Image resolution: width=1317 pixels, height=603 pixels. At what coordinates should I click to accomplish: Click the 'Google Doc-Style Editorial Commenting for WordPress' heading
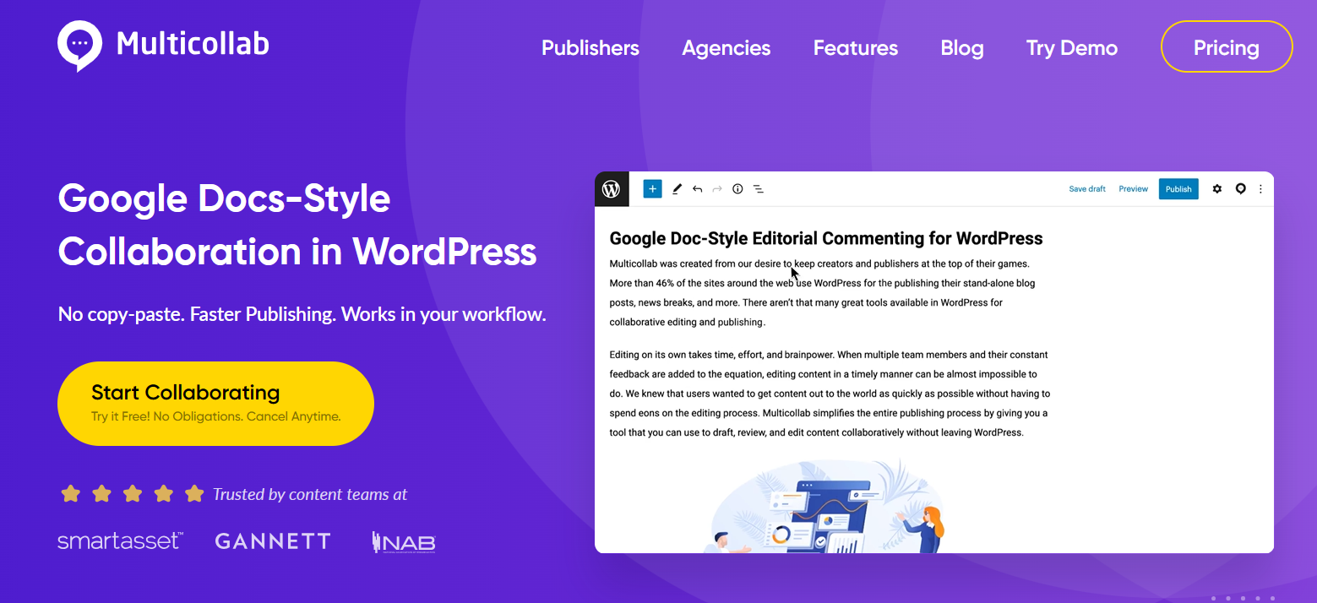pos(826,239)
